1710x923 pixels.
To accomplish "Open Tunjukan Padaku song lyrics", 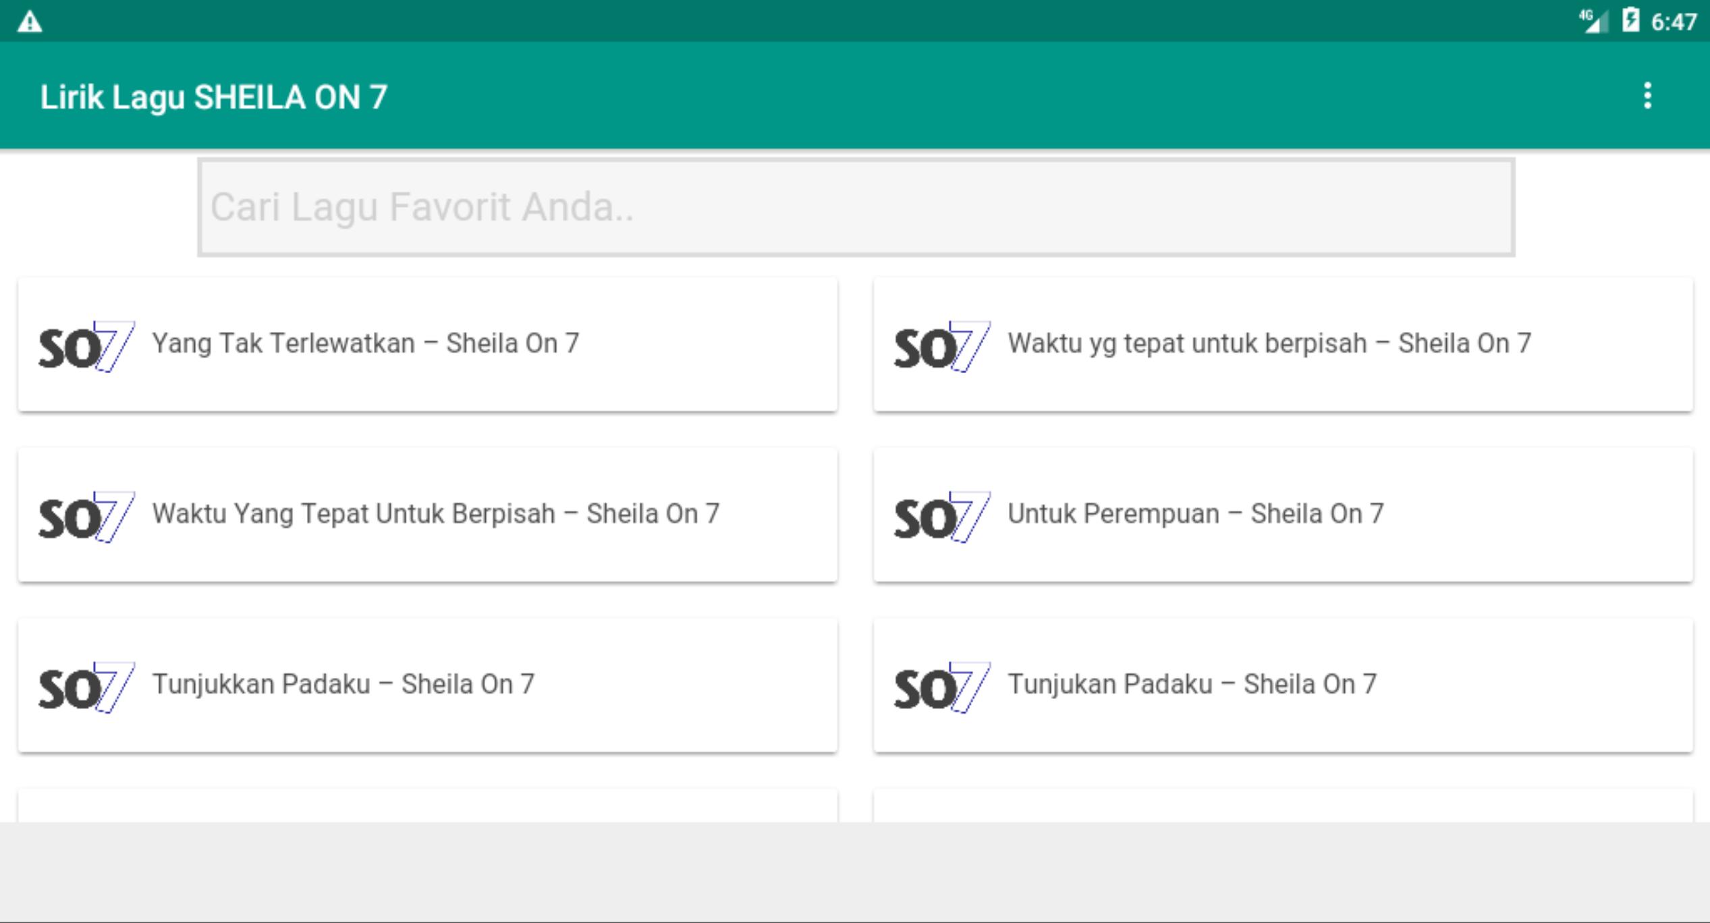I will coord(1283,685).
